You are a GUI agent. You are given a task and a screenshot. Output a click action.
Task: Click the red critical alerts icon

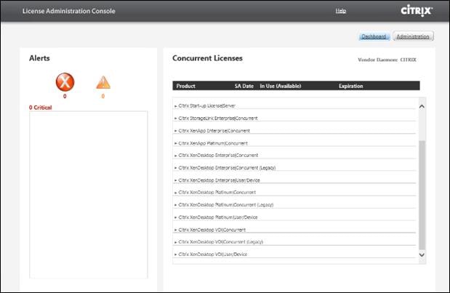(65, 82)
